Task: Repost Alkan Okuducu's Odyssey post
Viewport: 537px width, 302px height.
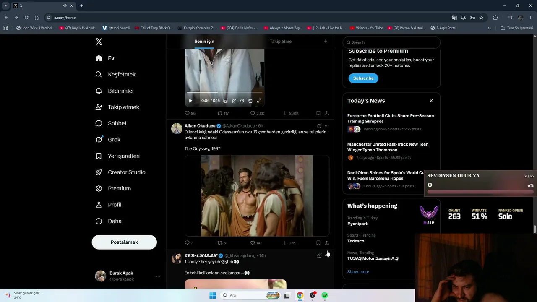Action: [x=222, y=243]
